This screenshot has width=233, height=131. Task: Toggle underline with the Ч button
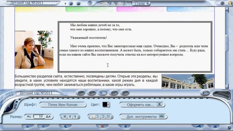tap(75, 116)
